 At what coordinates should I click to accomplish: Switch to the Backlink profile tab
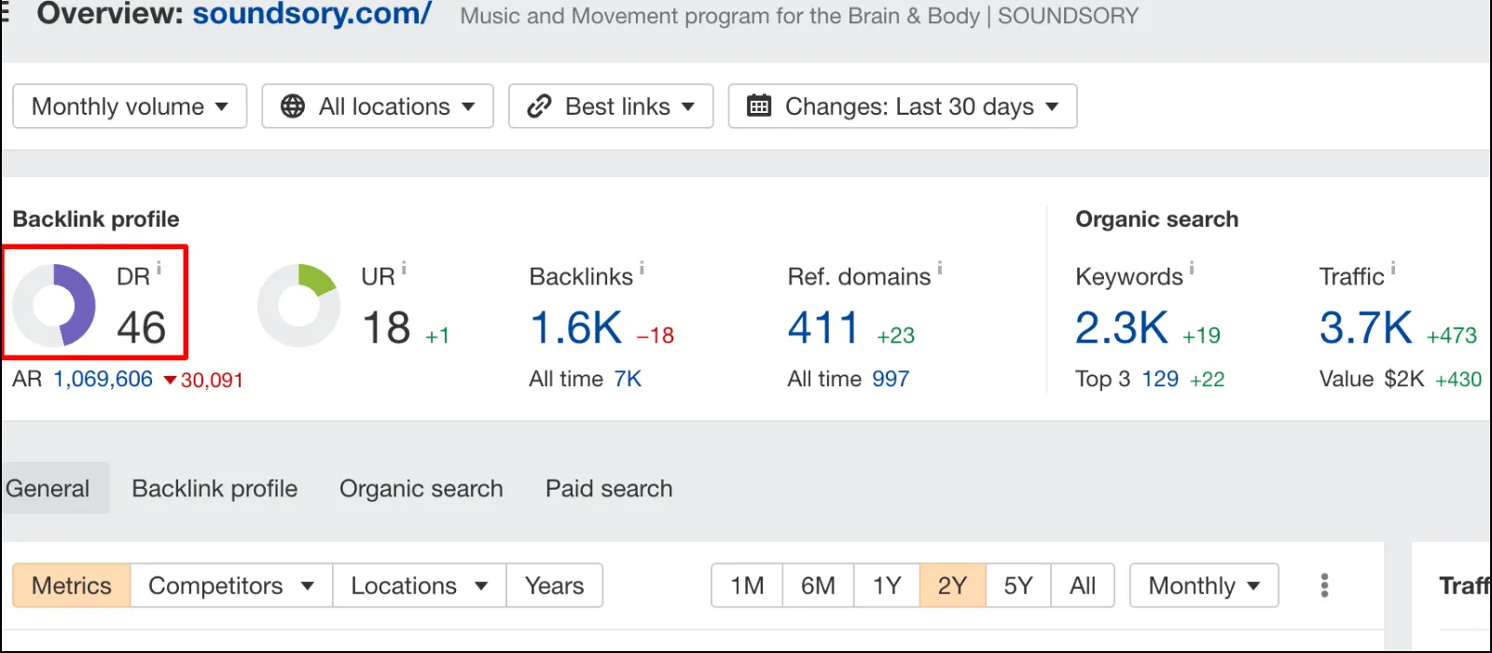pos(214,488)
